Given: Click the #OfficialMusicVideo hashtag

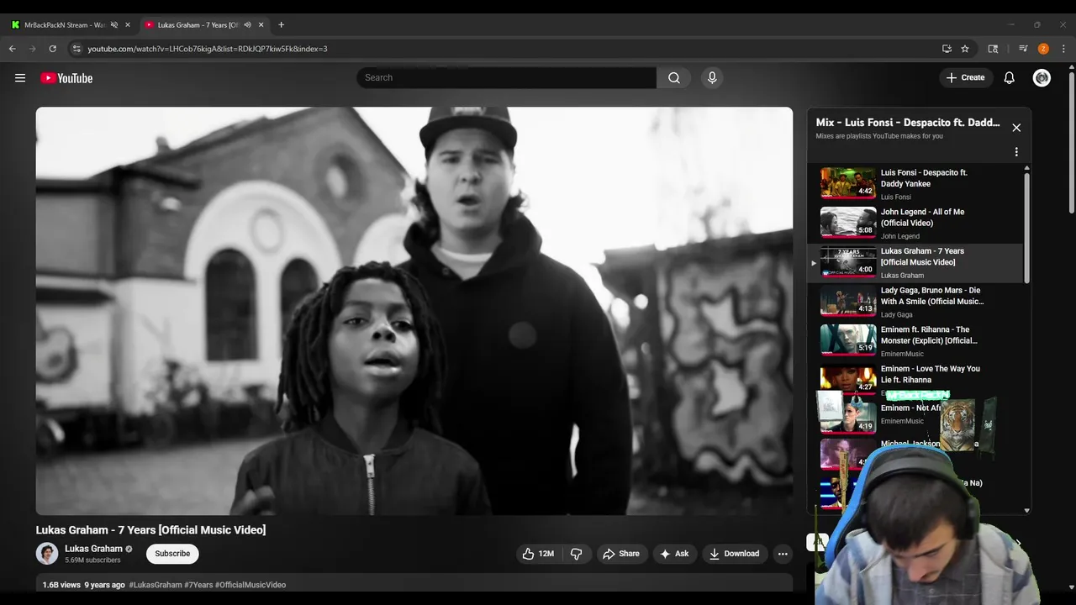Looking at the screenshot, I should [251, 585].
